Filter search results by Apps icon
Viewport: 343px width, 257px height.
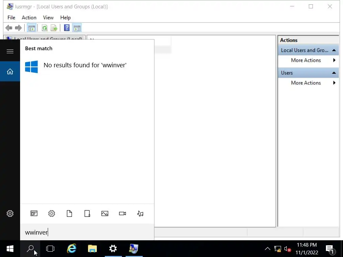pyautogui.click(x=34, y=213)
